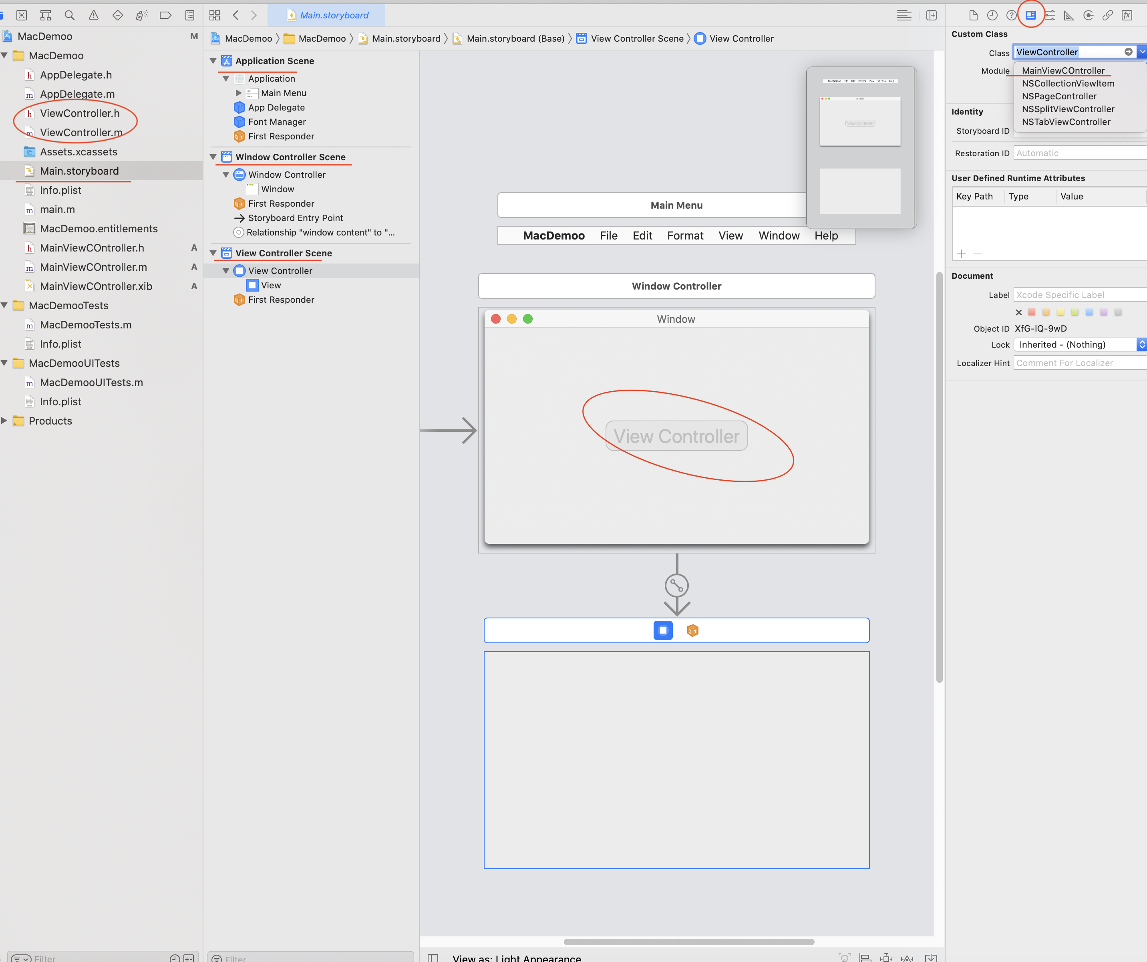Viewport: 1147px width, 962px height.
Task: Switch to the Attributes inspector icon
Action: [x=1050, y=15]
